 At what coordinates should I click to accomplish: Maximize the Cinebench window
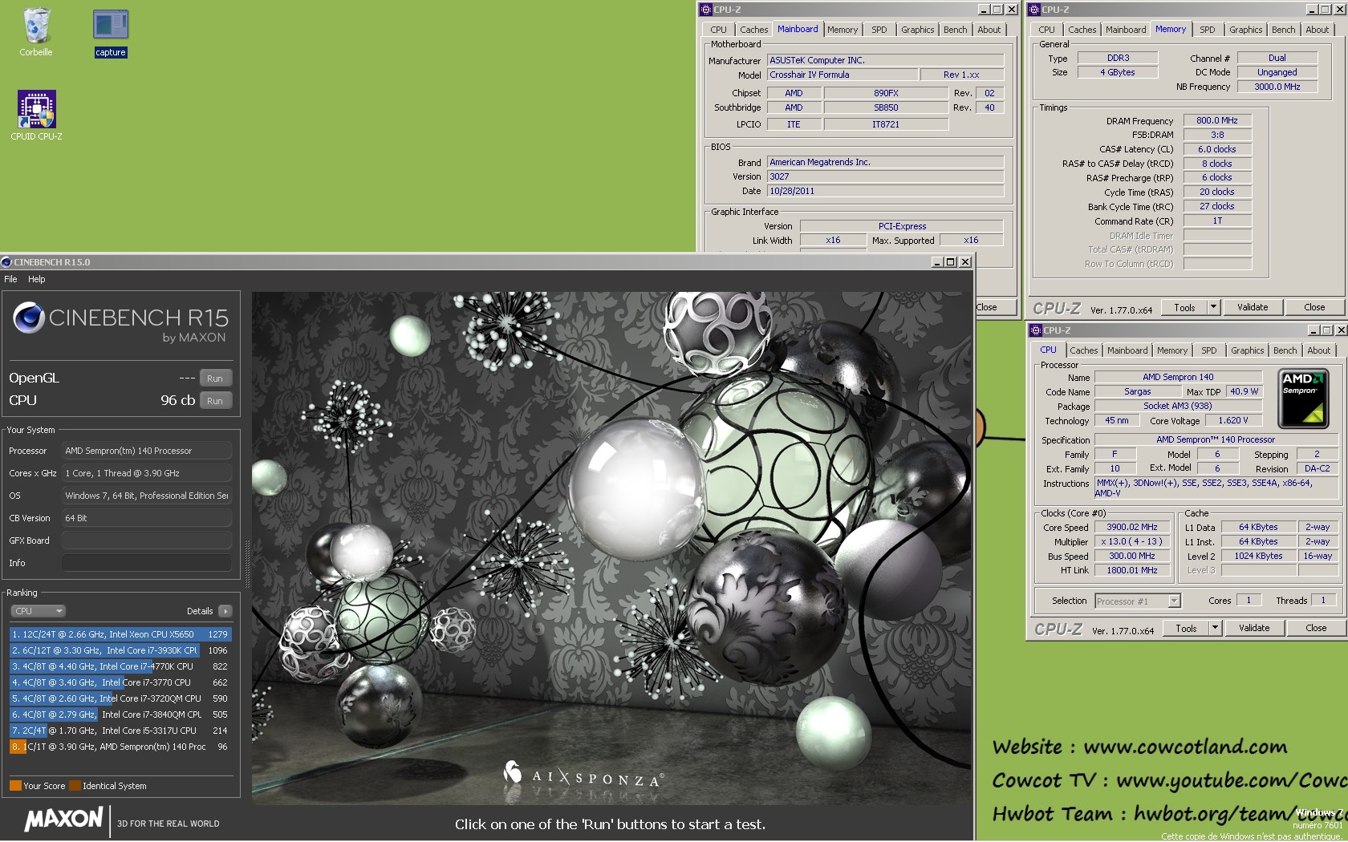[951, 262]
